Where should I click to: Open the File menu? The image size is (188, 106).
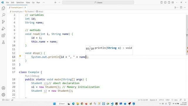[x=7, y=2]
